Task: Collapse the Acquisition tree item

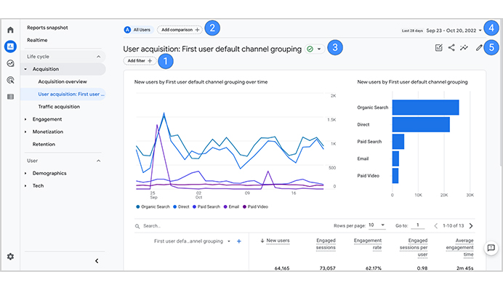Action: pos(25,69)
